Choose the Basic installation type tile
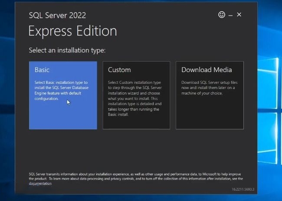 coord(63,95)
